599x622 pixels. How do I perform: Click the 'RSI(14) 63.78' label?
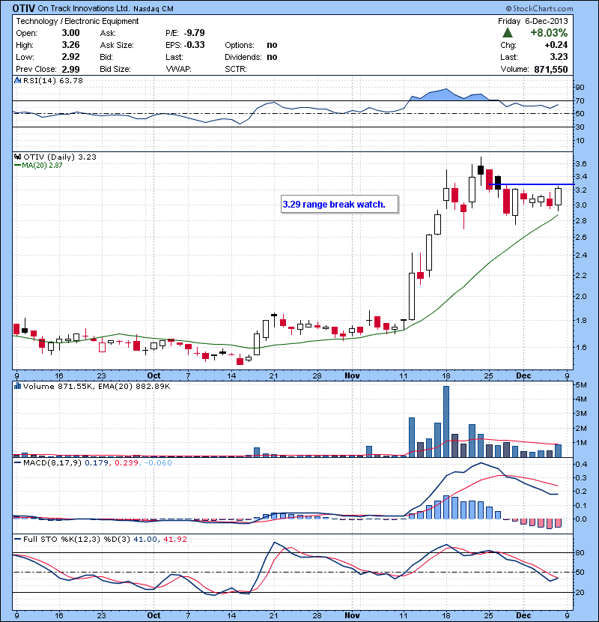pos(53,80)
